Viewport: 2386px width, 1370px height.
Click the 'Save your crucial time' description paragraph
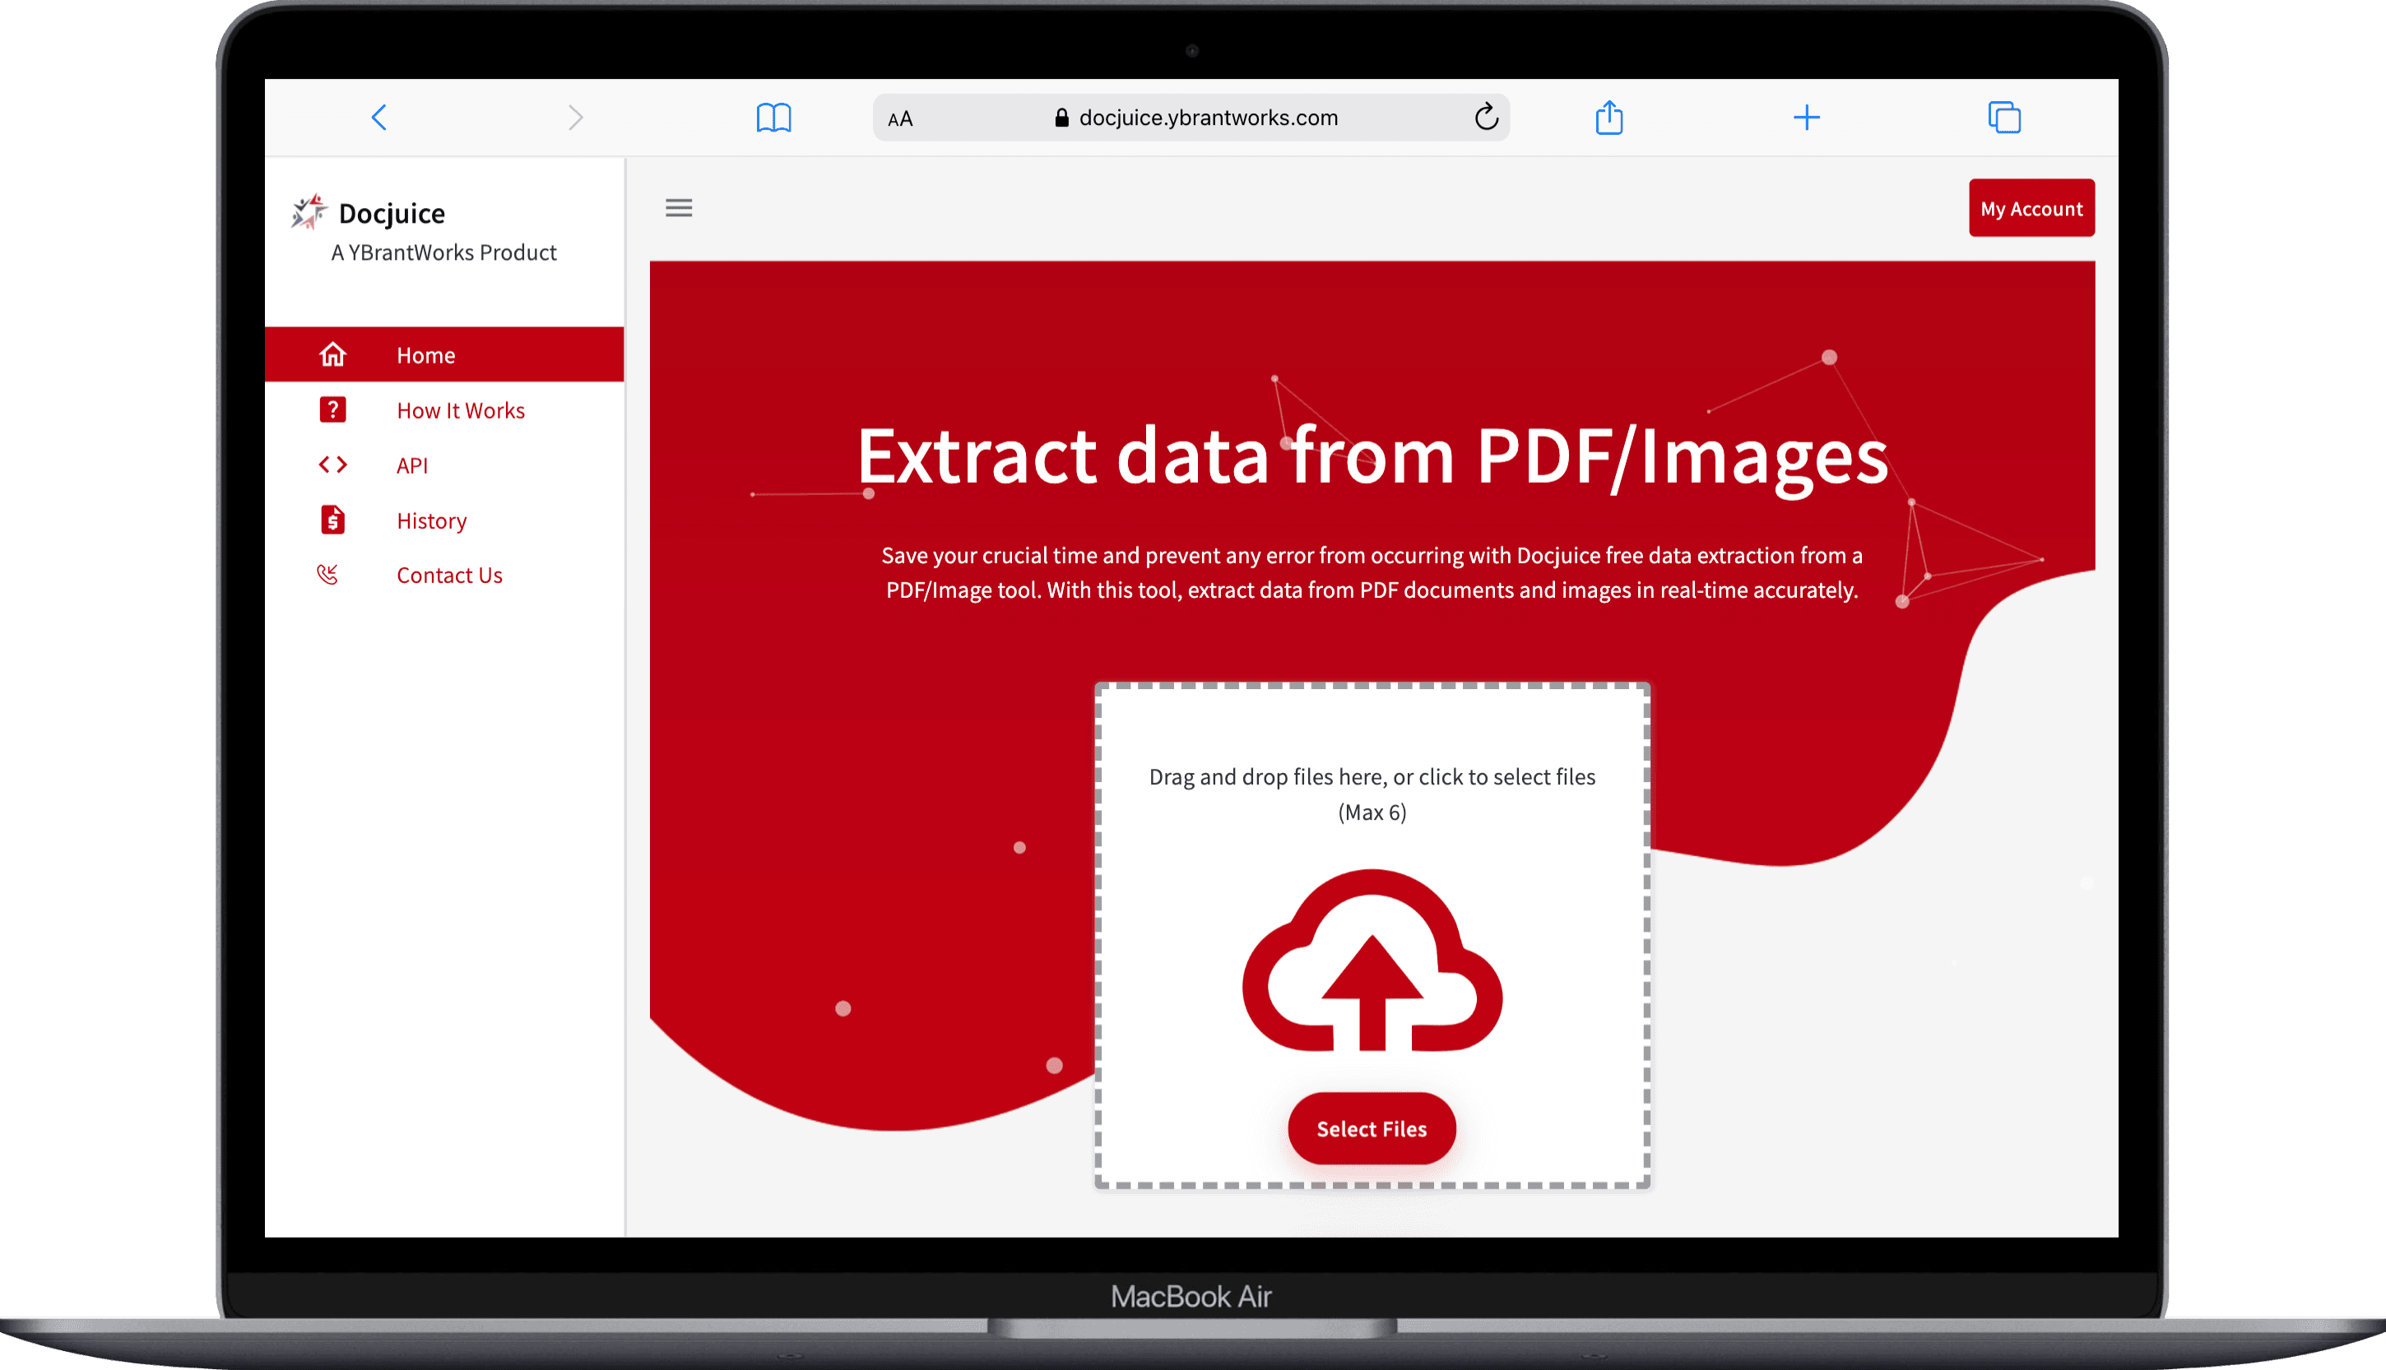[1372, 572]
